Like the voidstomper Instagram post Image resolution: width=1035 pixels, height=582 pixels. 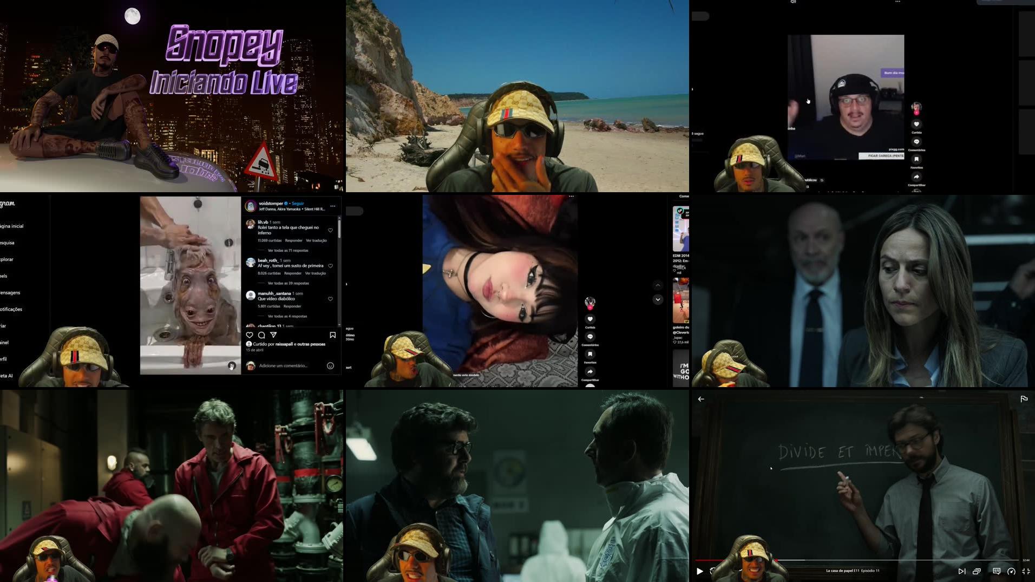click(x=250, y=335)
